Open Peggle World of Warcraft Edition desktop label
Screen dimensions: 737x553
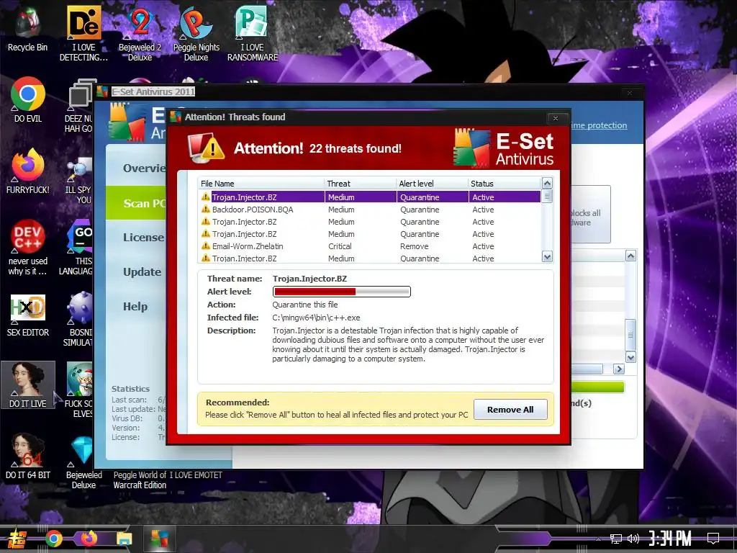[140, 480]
